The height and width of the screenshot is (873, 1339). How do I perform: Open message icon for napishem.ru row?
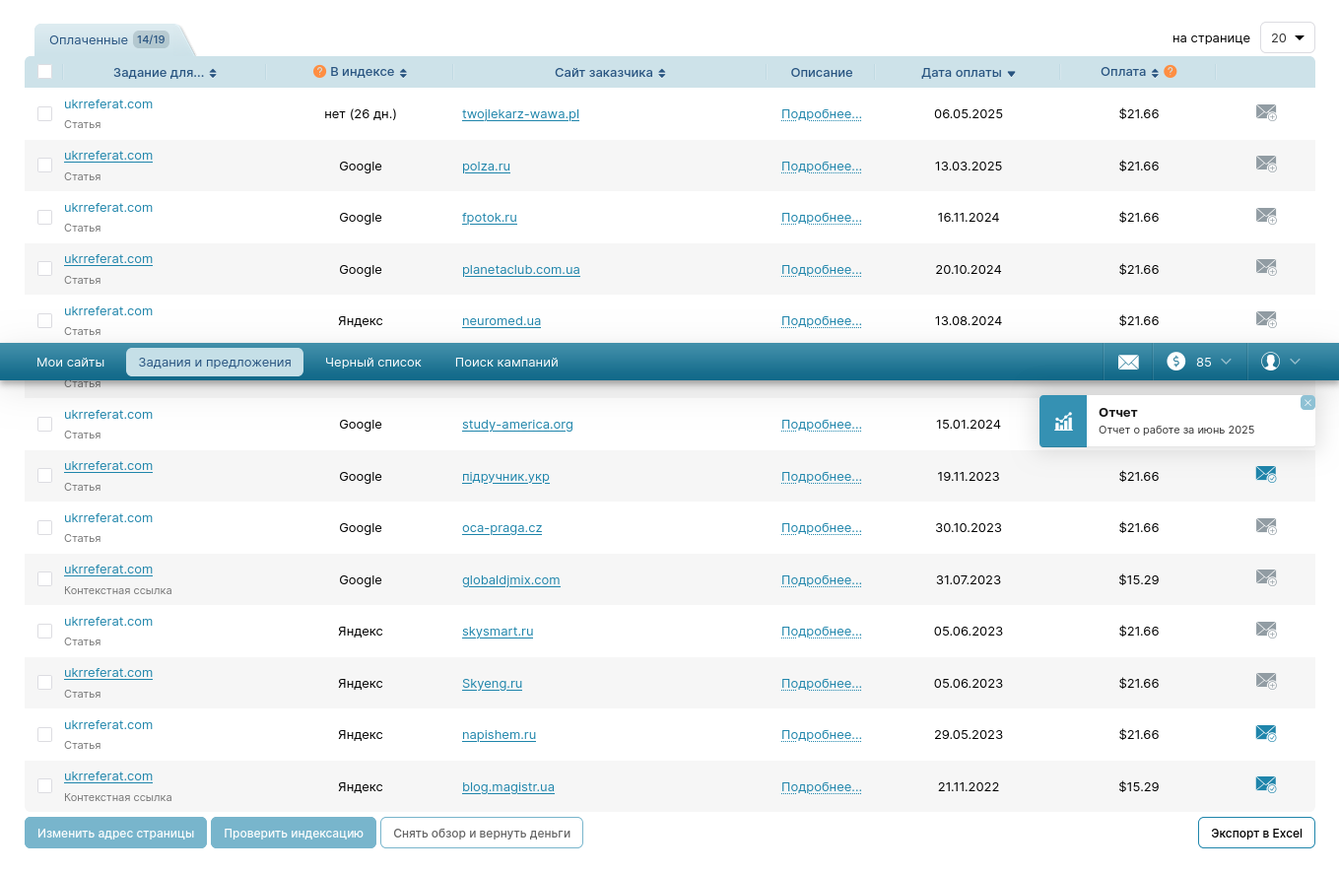pos(1266,733)
